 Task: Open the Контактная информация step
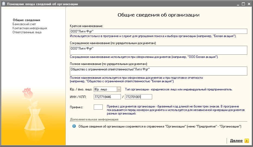point(30,28)
